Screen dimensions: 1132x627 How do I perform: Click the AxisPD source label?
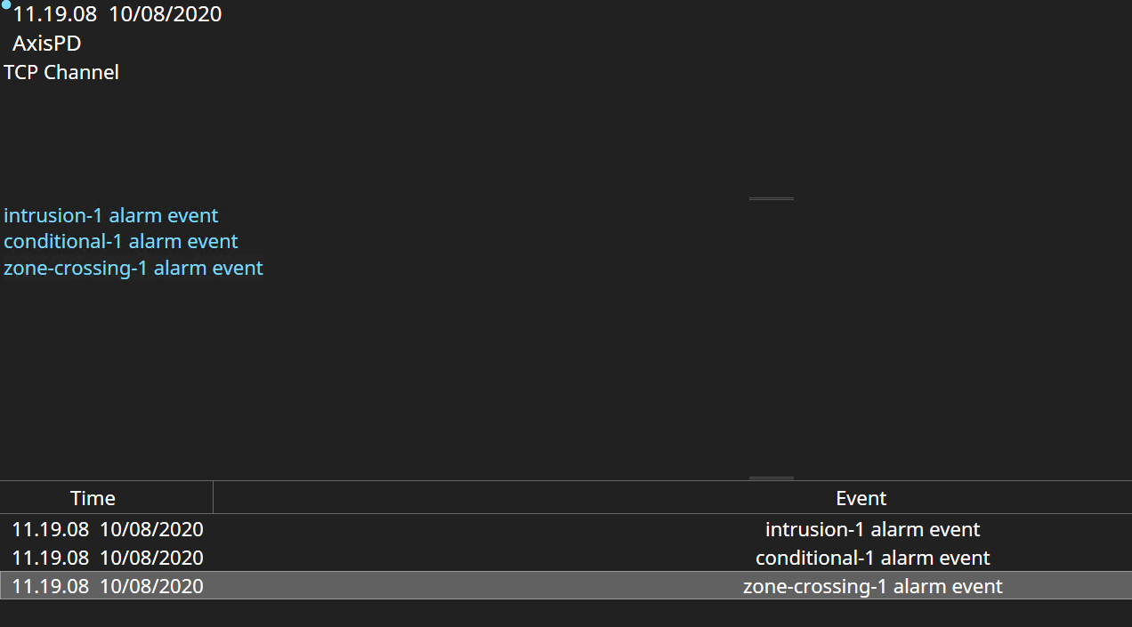[47, 44]
